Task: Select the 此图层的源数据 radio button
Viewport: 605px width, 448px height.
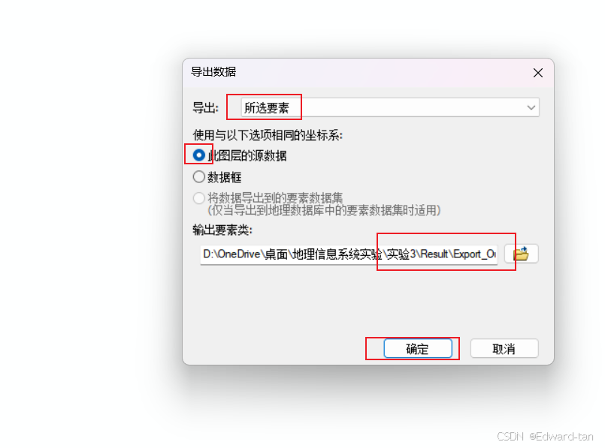Action: coord(198,155)
